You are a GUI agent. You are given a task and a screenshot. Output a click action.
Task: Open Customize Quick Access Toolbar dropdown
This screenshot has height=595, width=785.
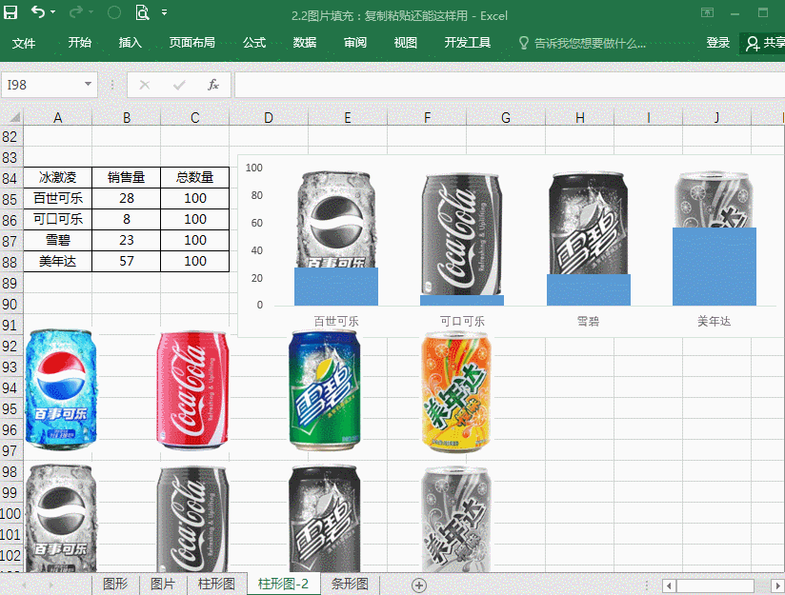164,12
